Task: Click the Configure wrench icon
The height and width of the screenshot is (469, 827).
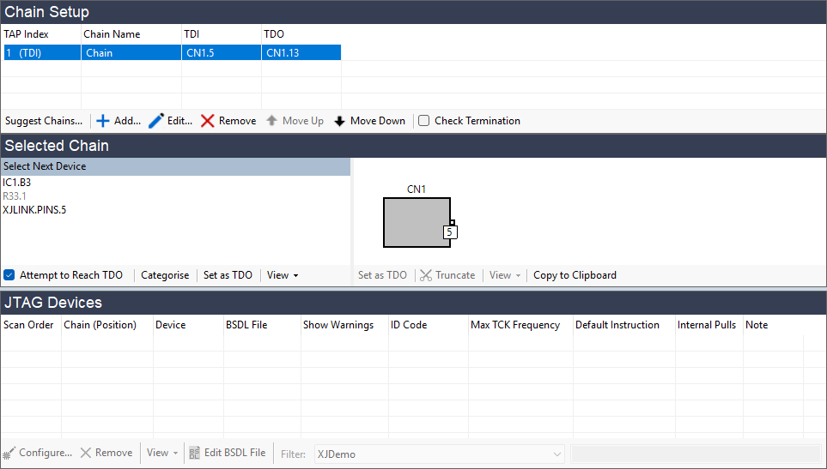Action: point(9,453)
